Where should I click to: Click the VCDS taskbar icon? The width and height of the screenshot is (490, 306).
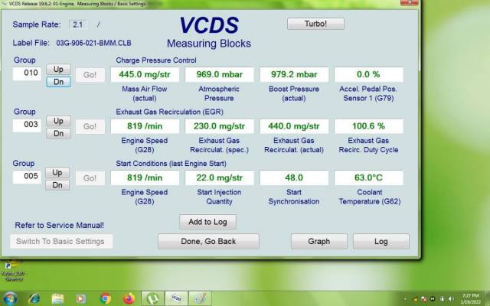click(x=176, y=298)
